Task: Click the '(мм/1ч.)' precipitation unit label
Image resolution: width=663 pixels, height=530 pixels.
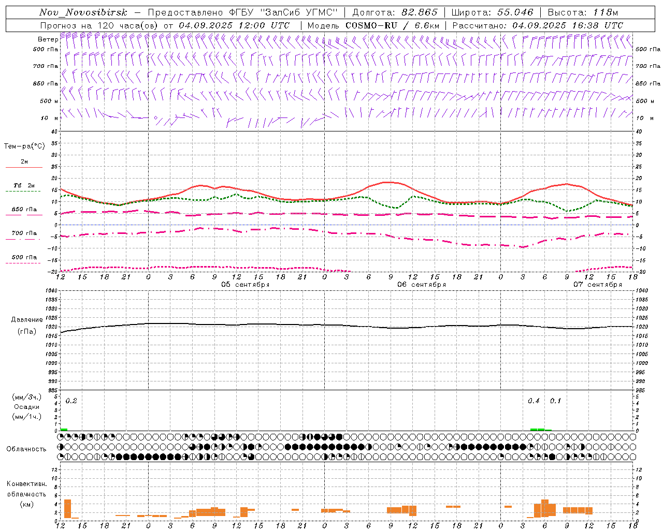Action: 27,417
